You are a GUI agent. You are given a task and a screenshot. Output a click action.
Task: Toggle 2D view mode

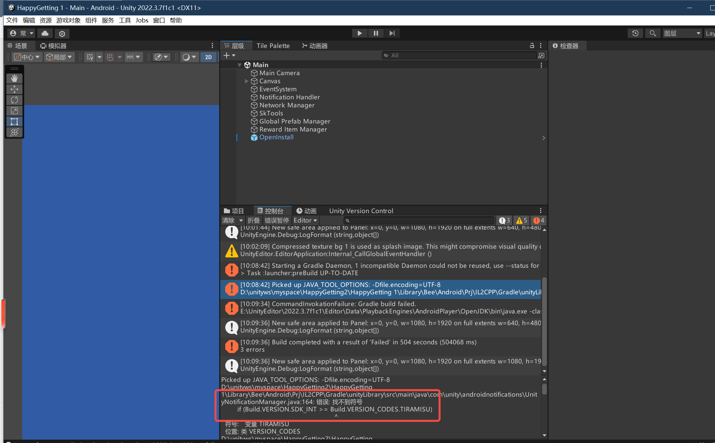pos(208,57)
